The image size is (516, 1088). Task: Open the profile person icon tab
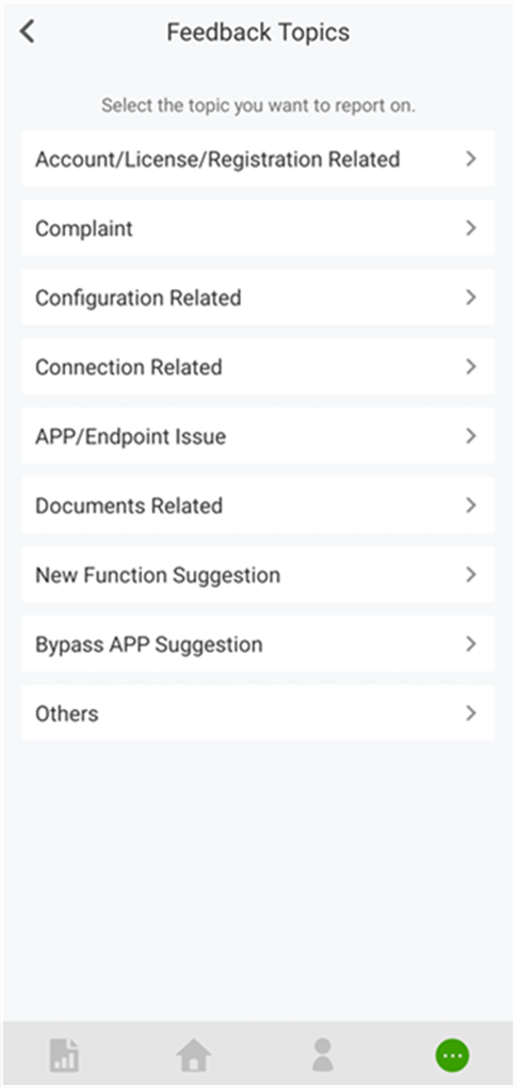click(x=323, y=1055)
